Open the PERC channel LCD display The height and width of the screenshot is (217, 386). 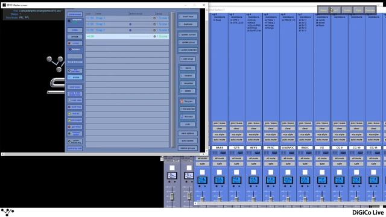pos(271,180)
